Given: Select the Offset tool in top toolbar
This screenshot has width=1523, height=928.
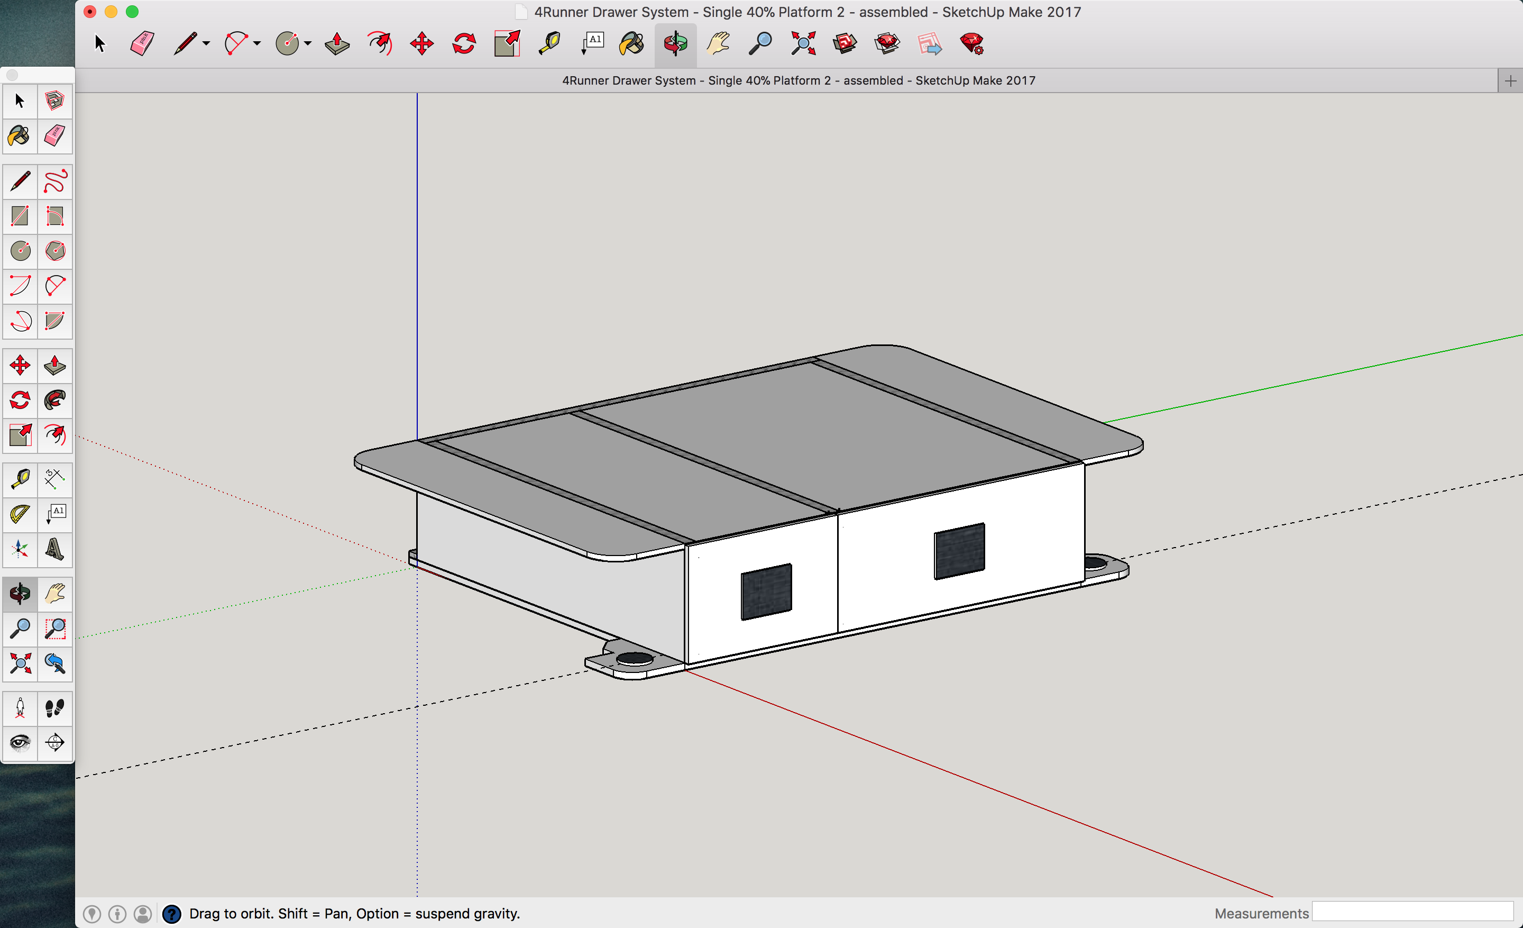Looking at the screenshot, I should (x=380, y=44).
